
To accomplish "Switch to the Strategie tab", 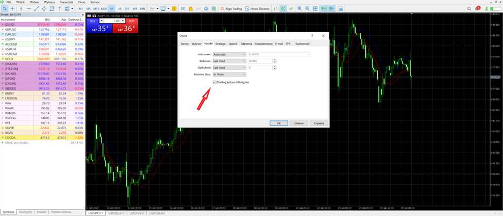I will pos(221,44).
